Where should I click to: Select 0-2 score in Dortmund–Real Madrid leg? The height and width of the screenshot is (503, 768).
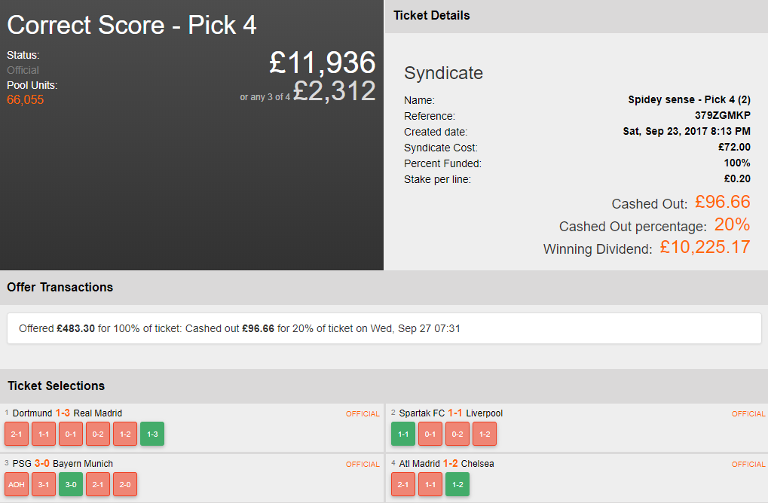98,434
